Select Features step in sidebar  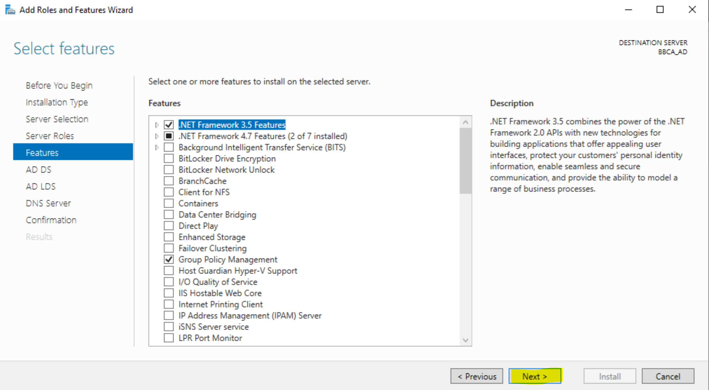pyautogui.click(x=73, y=152)
